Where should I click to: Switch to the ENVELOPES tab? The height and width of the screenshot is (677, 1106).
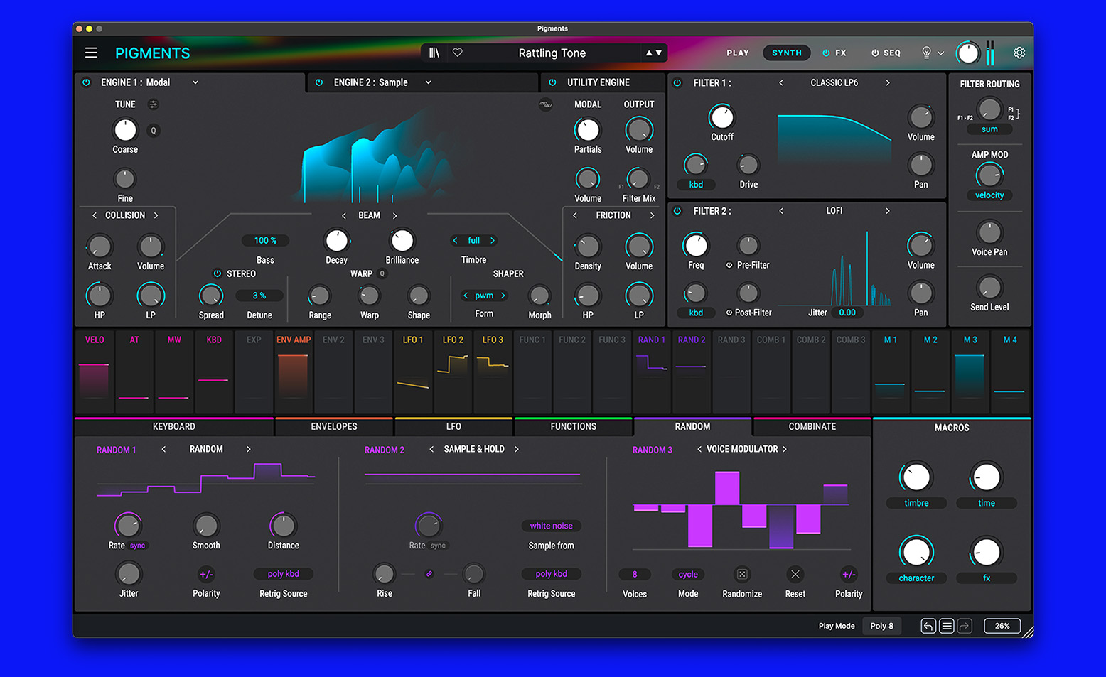tap(333, 426)
